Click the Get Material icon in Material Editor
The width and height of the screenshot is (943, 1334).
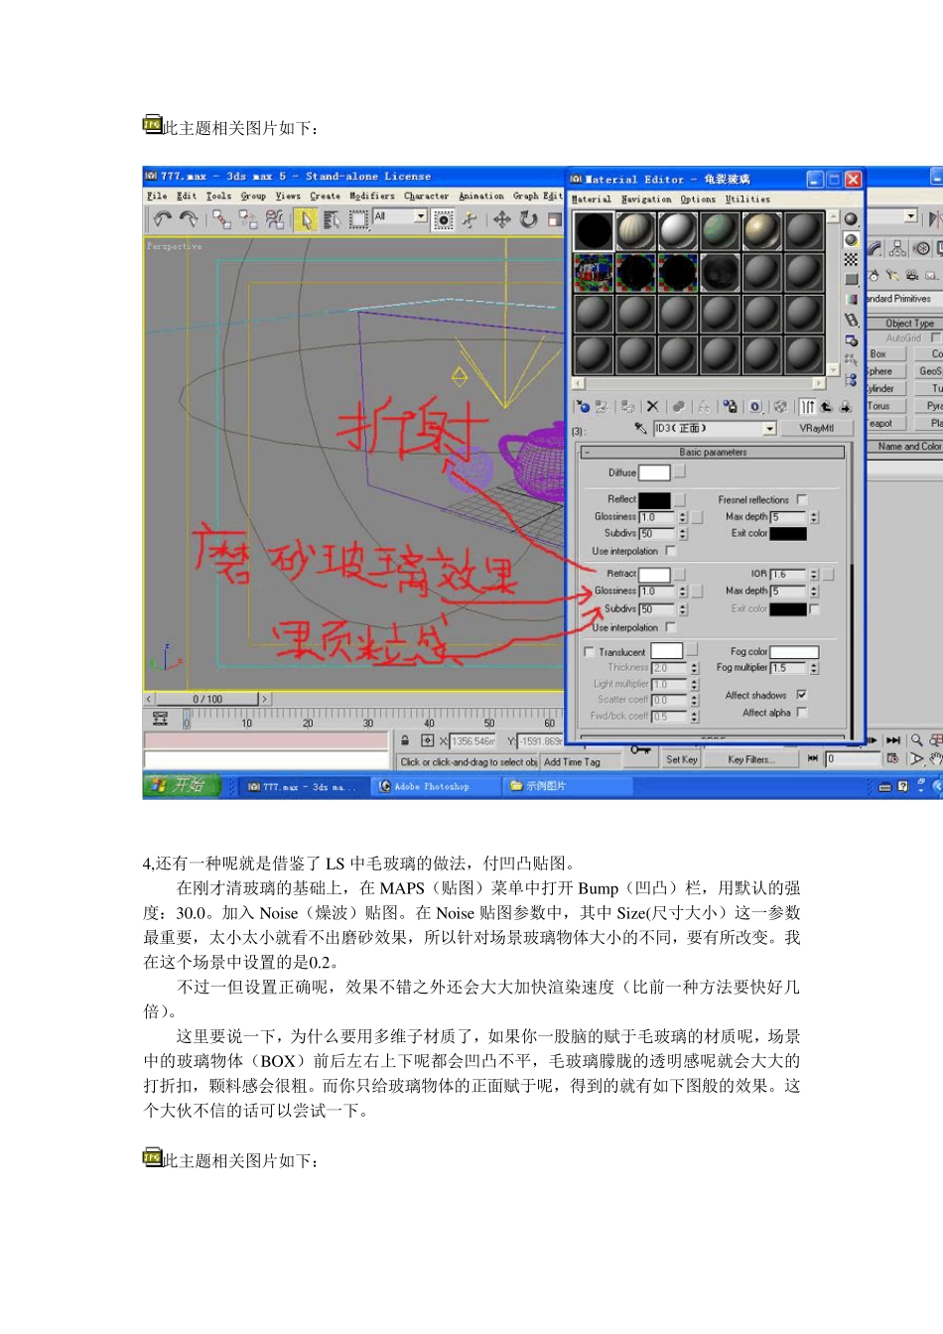[x=584, y=406]
